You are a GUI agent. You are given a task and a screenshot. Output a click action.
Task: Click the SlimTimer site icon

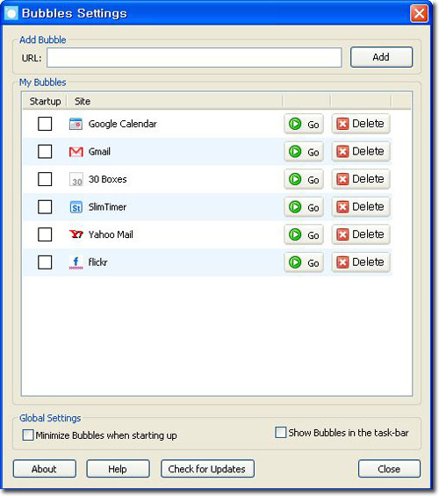pos(76,207)
